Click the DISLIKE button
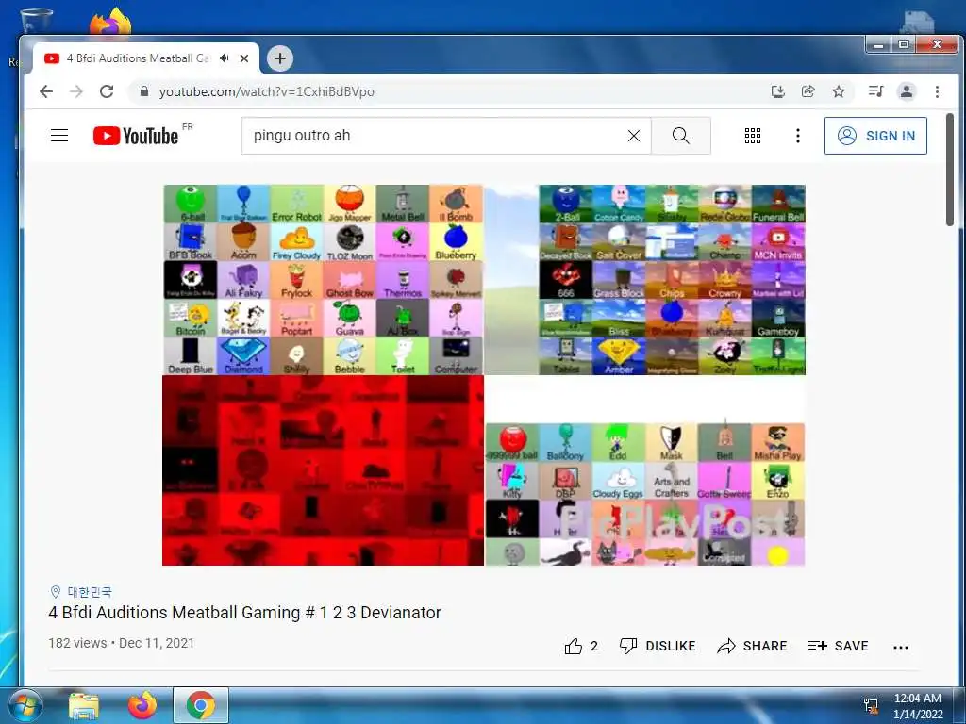This screenshot has width=966, height=724. [x=658, y=646]
